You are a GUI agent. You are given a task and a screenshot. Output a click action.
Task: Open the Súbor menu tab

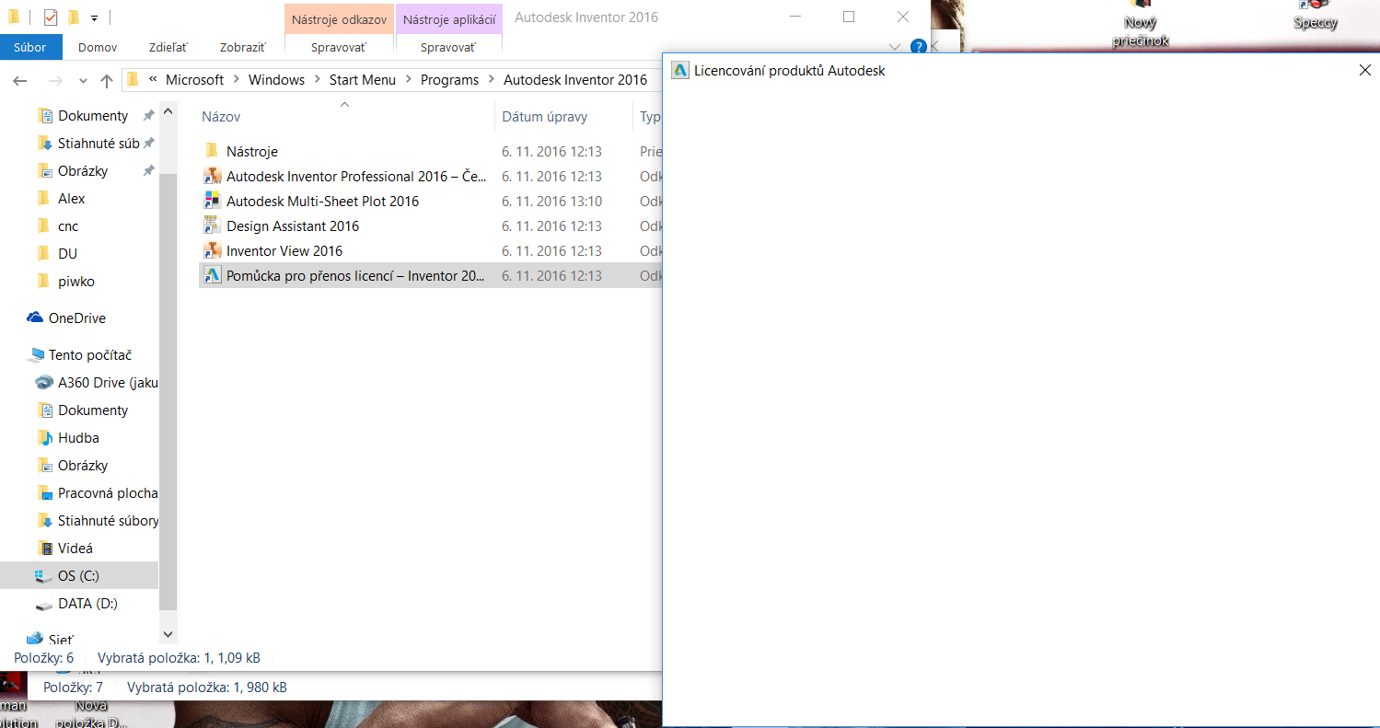point(30,47)
